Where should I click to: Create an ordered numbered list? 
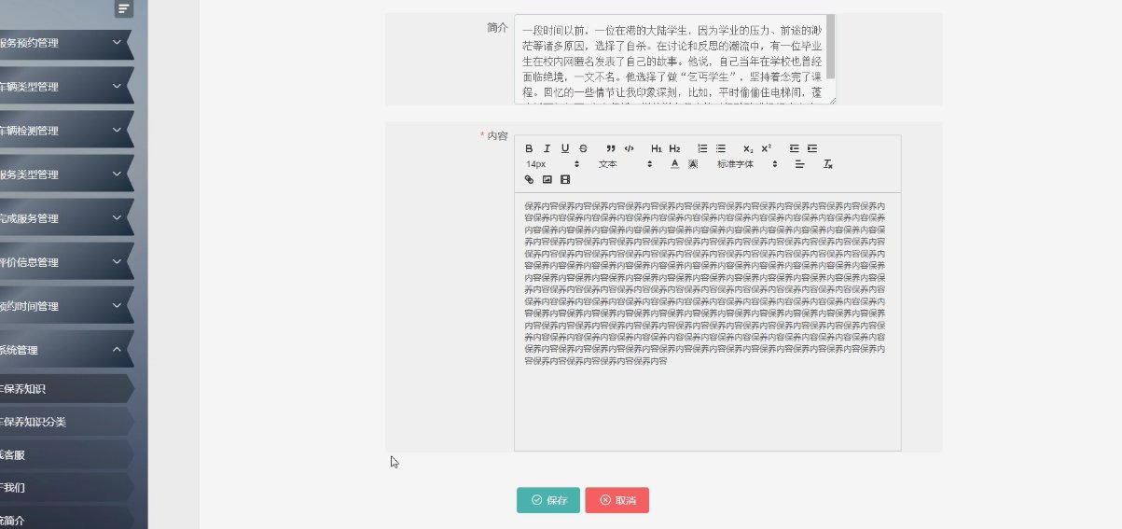702,148
